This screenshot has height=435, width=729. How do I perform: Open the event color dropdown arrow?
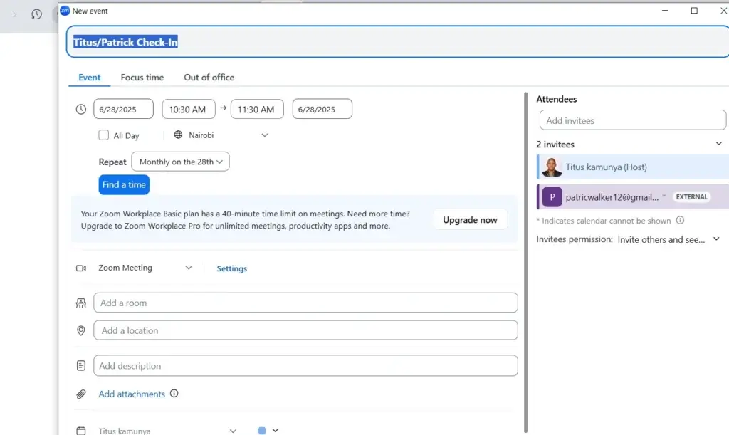point(276,430)
